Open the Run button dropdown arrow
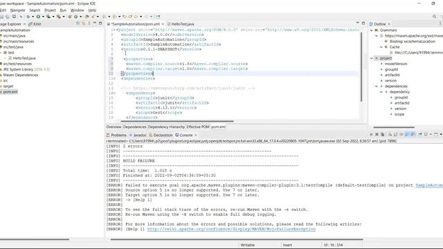The height and width of the screenshot is (249, 443). pos(43,17)
